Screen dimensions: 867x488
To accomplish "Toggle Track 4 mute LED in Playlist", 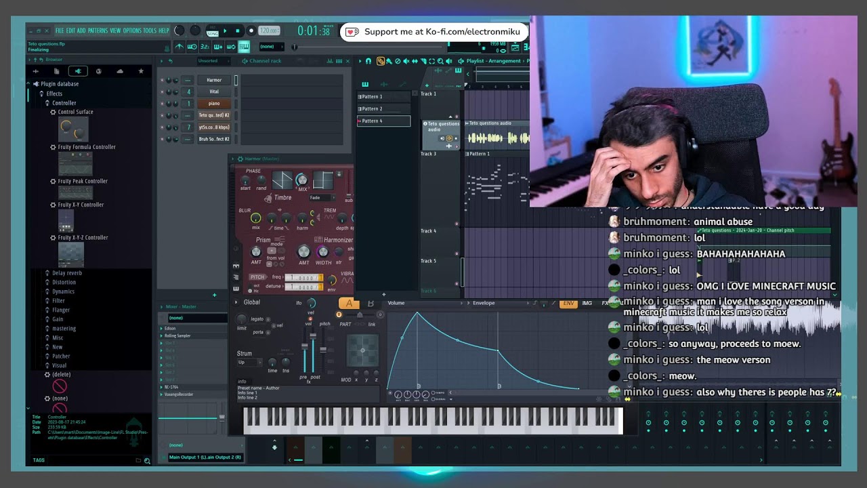I will click(x=457, y=253).
